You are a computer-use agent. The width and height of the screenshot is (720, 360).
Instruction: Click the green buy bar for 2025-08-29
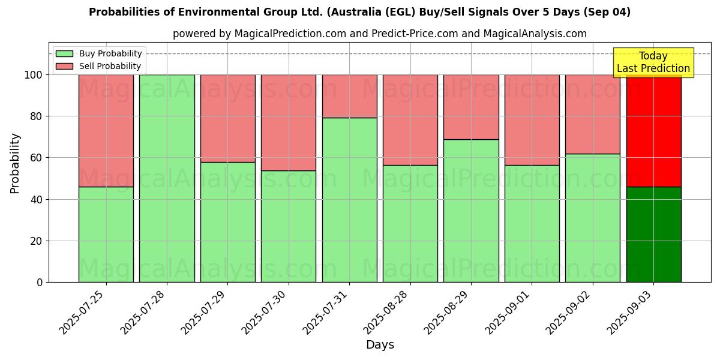(x=471, y=211)
